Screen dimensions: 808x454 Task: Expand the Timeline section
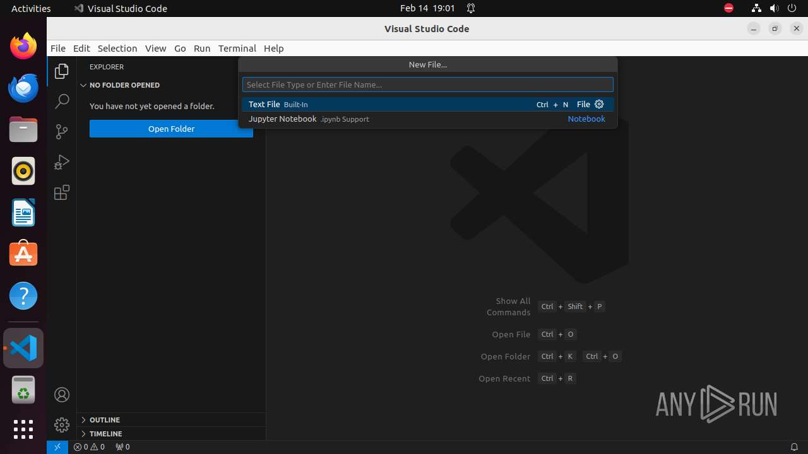click(x=171, y=433)
